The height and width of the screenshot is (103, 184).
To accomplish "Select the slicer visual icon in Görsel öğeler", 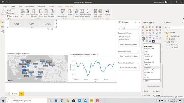I will [x=143, y=38].
